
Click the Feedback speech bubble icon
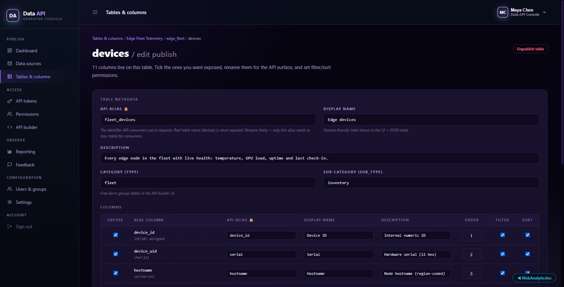coord(10,164)
